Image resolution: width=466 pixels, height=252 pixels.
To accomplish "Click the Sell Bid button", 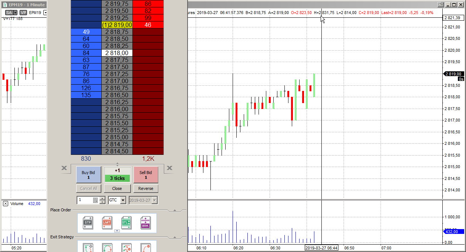I will coord(146,175).
